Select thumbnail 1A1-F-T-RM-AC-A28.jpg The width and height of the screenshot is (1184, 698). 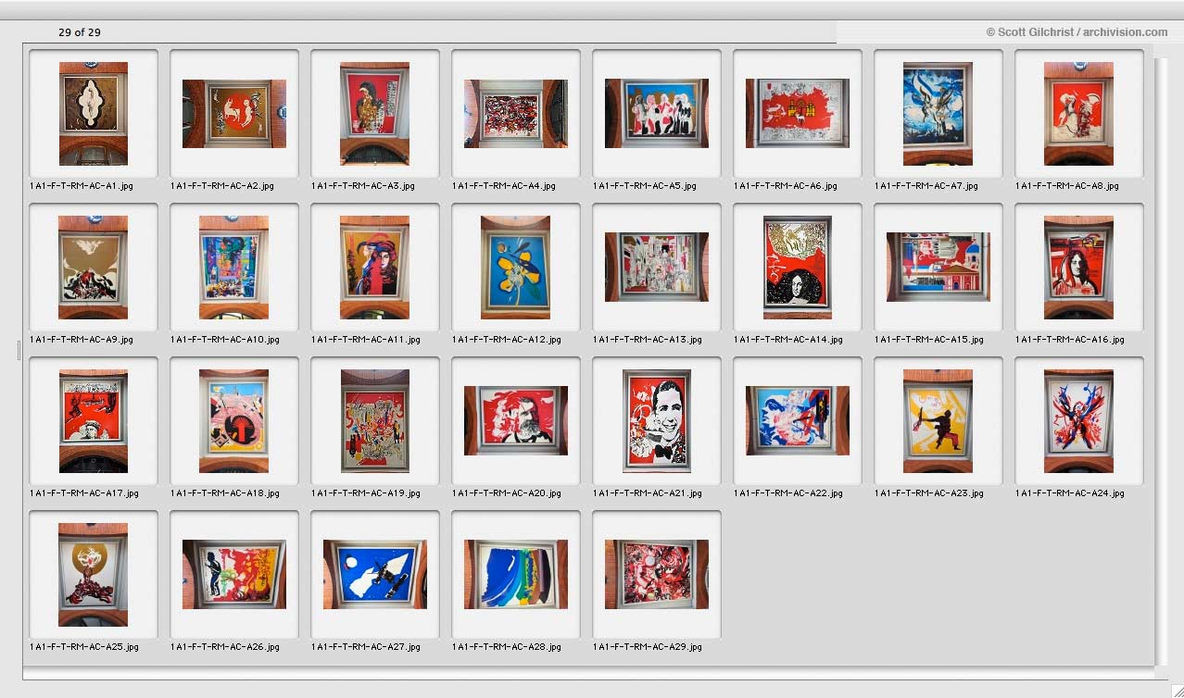(516, 575)
